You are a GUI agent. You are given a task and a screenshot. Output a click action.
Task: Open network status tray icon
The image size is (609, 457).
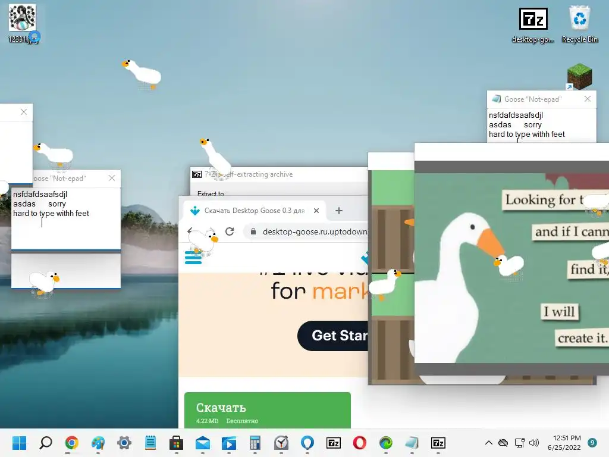click(519, 443)
